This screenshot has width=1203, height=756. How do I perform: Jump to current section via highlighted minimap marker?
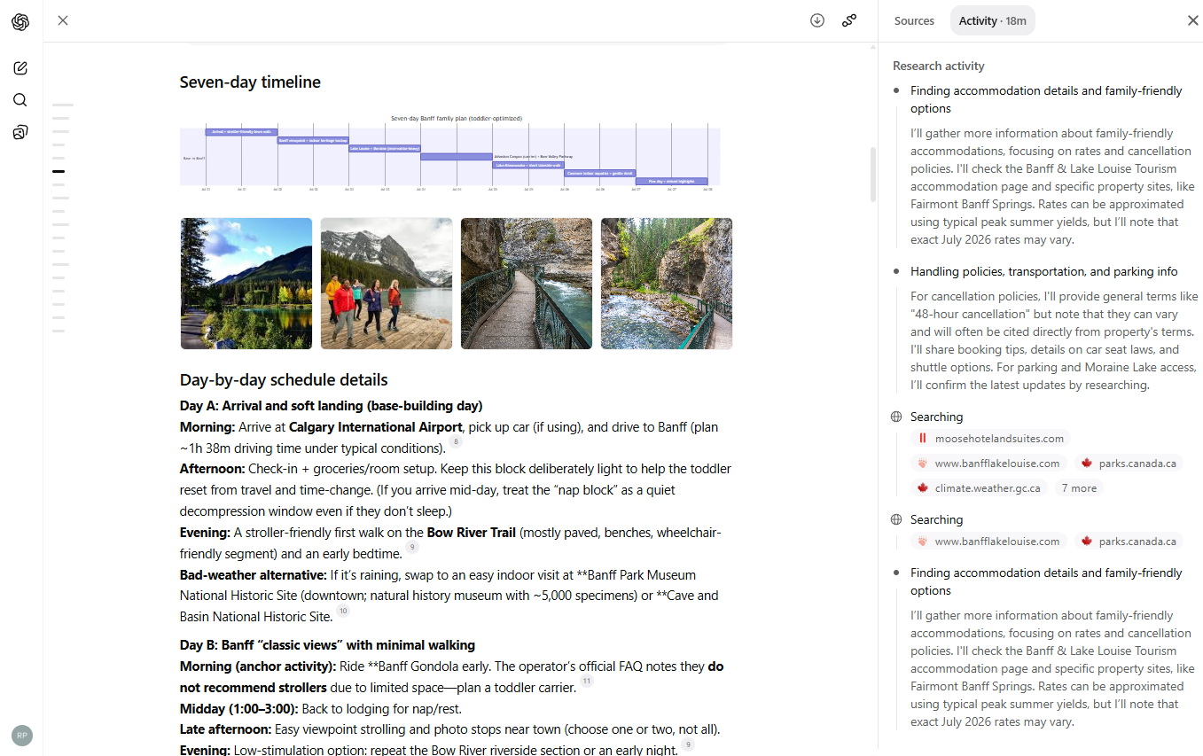coord(59,171)
